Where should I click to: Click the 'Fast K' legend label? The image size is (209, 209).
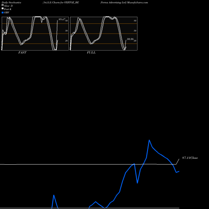point(8,9)
